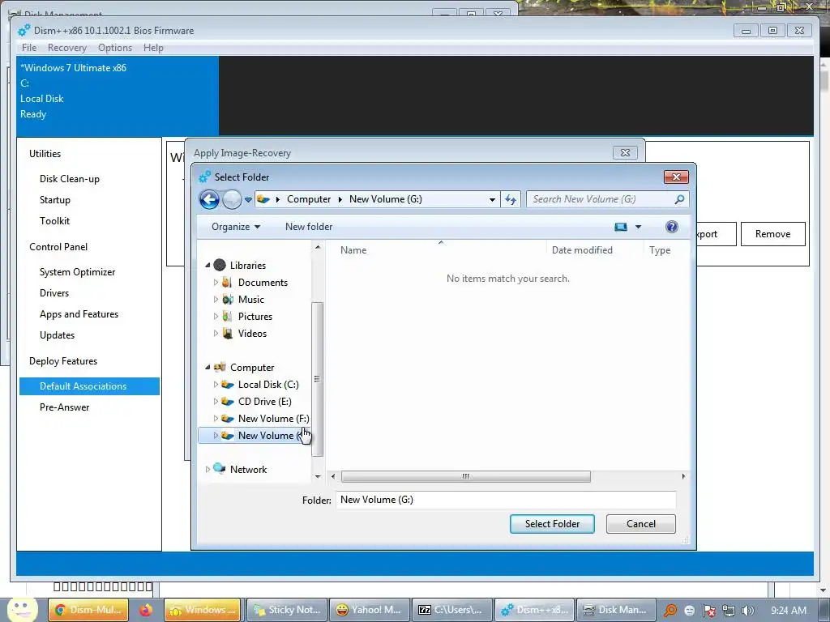Open the Action Center flag tray icon
This screenshot has width=830, height=622.
click(709, 611)
